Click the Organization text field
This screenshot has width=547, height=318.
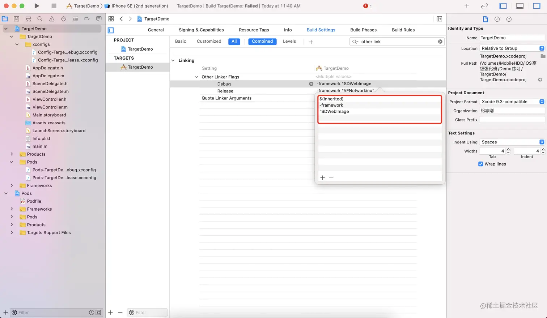pyautogui.click(x=512, y=111)
